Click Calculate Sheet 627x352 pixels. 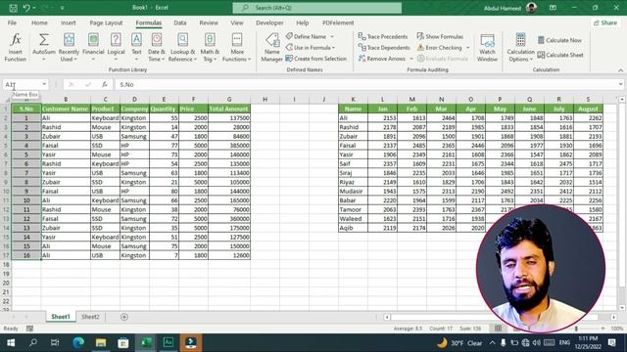[560, 55]
